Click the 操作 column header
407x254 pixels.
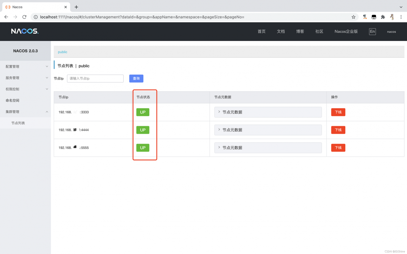334,97
